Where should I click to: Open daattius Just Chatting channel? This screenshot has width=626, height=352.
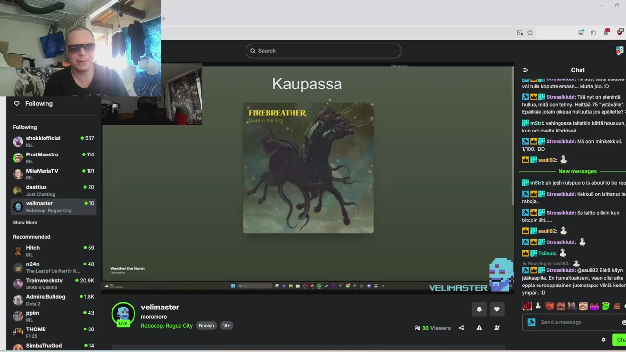[x=54, y=191]
